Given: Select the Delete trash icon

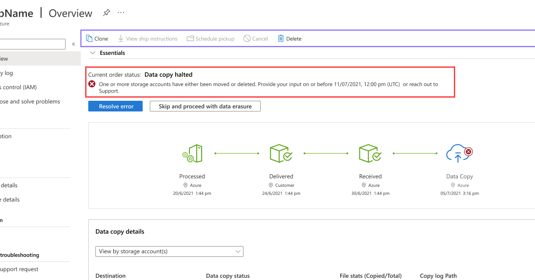Looking at the screenshot, I should pyautogui.click(x=281, y=38).
